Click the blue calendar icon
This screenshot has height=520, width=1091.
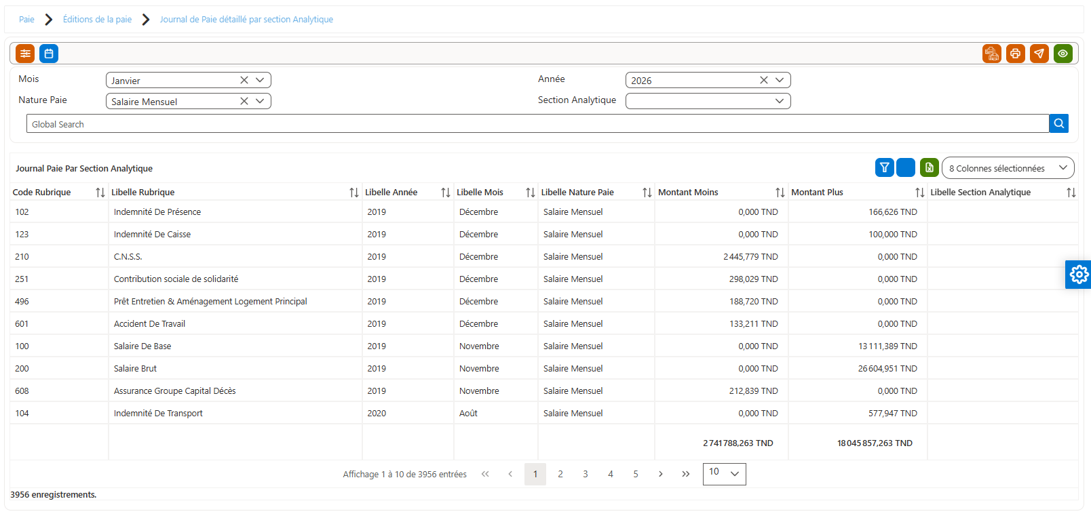(49, 54)
